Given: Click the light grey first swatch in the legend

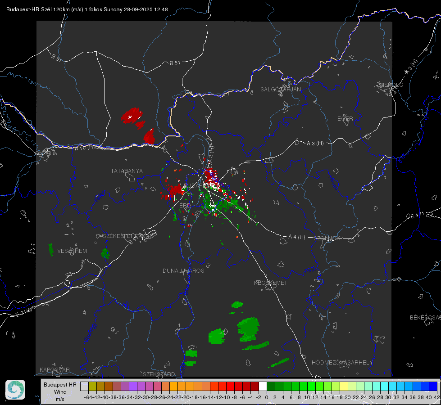Looking at the screenshot, I should pos(84,386).
